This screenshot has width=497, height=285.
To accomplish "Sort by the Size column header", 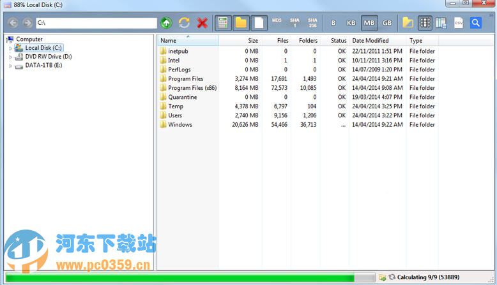I will pyautogui.click(x=240, y=41).
